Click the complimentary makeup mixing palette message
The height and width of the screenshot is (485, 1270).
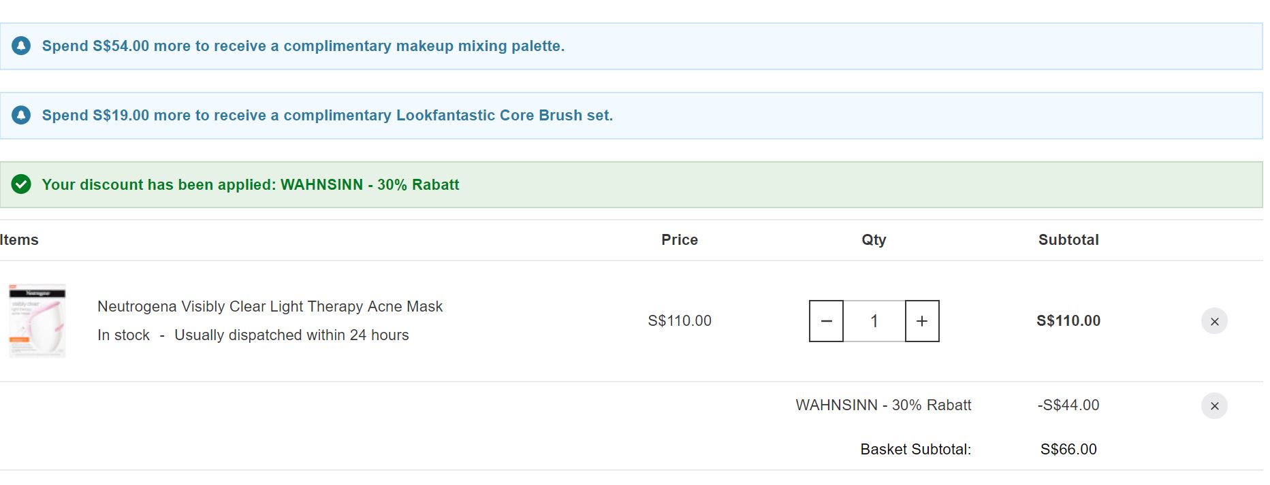click(x=303, y=46)
